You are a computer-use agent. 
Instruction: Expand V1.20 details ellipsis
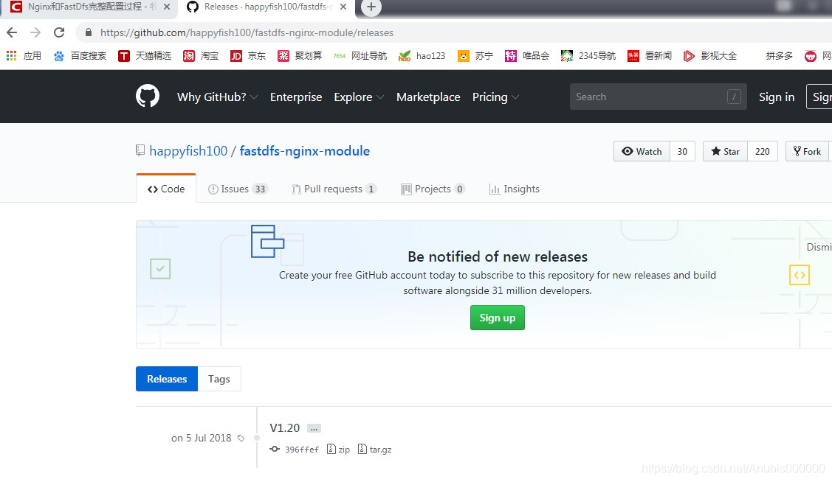point(314,428)
